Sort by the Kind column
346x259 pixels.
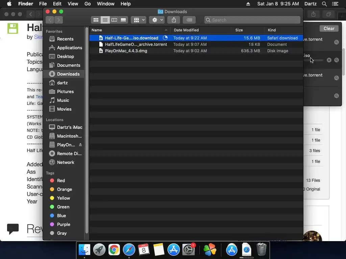tap(283, 30)
